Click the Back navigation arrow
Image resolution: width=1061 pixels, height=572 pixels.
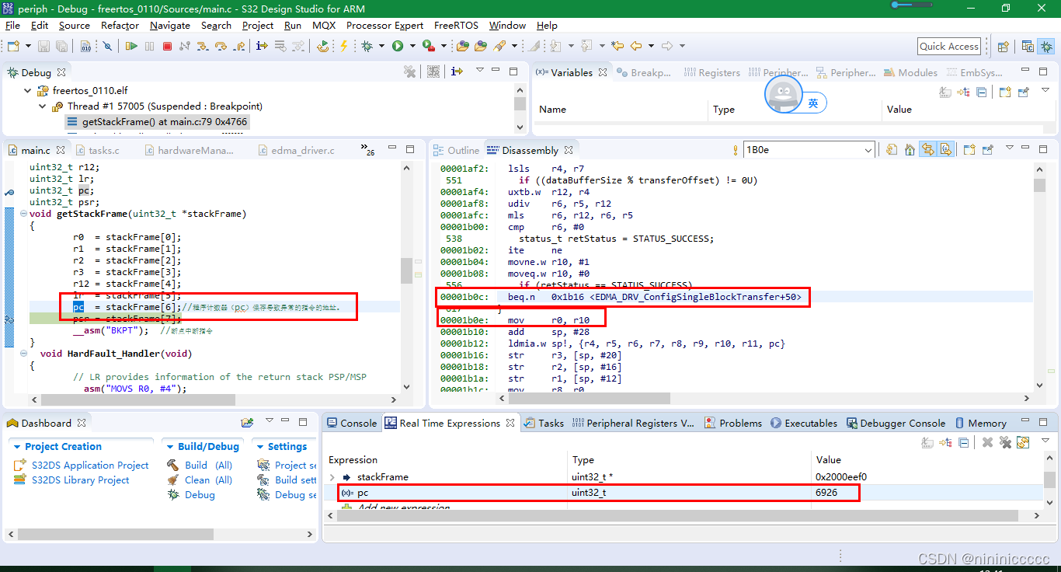coord(636,46)
